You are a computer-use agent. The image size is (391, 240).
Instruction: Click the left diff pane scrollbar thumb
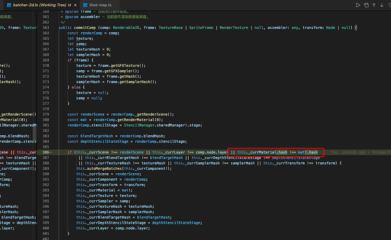pos(35,132)
